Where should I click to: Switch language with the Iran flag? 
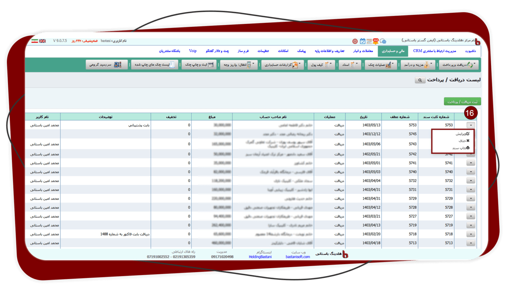[x=35, y=41]
